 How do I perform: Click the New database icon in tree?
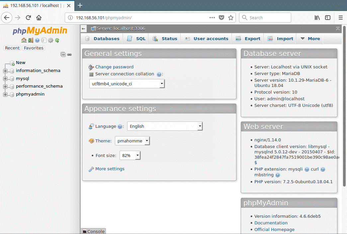coord(12,63)
